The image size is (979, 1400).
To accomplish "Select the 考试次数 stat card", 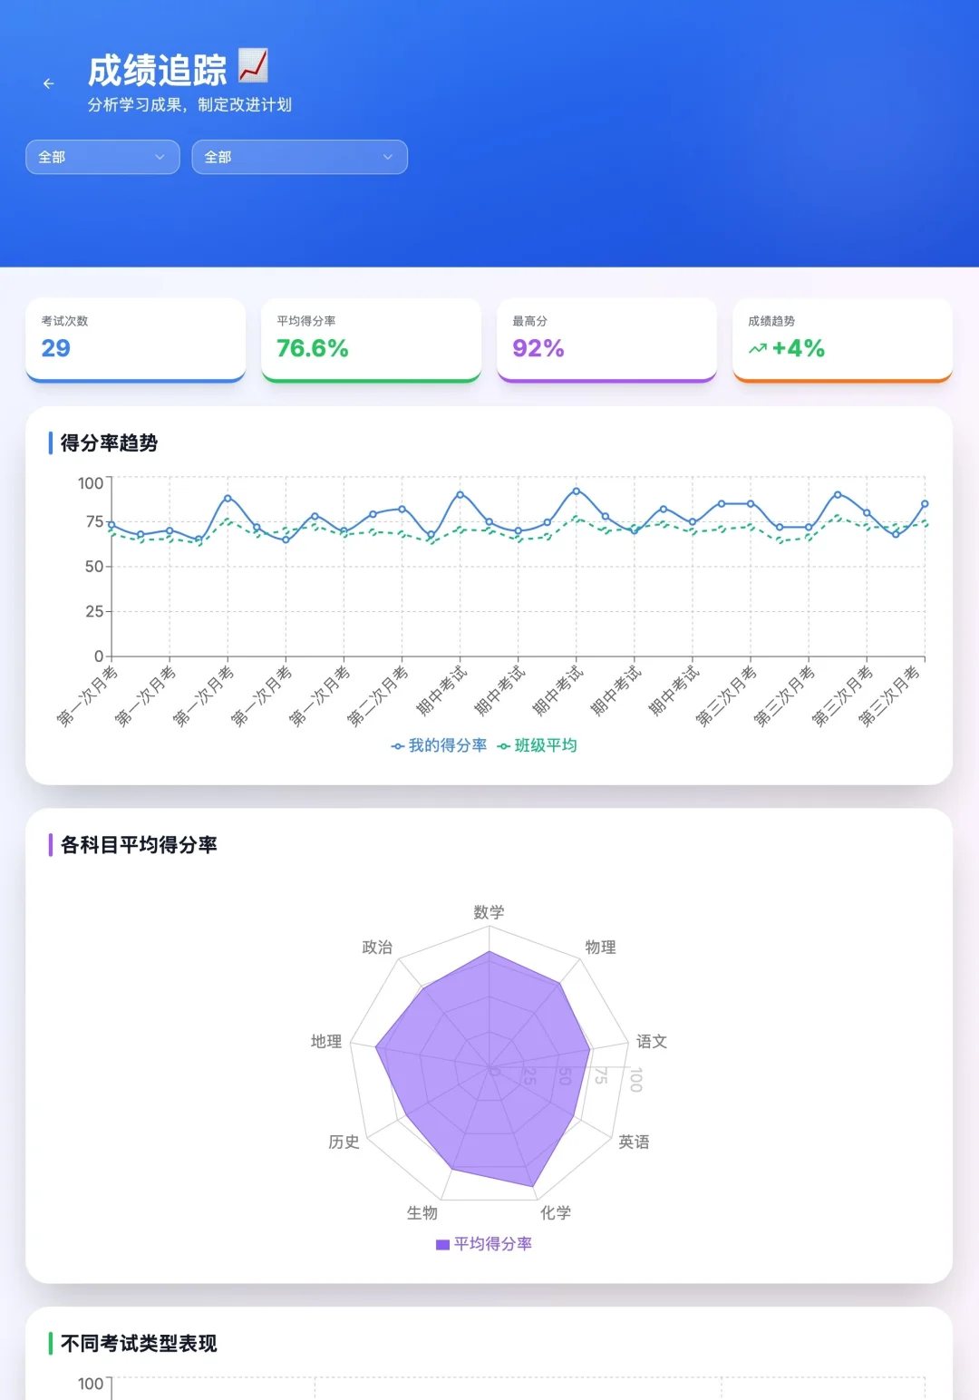I will point(136,339).
